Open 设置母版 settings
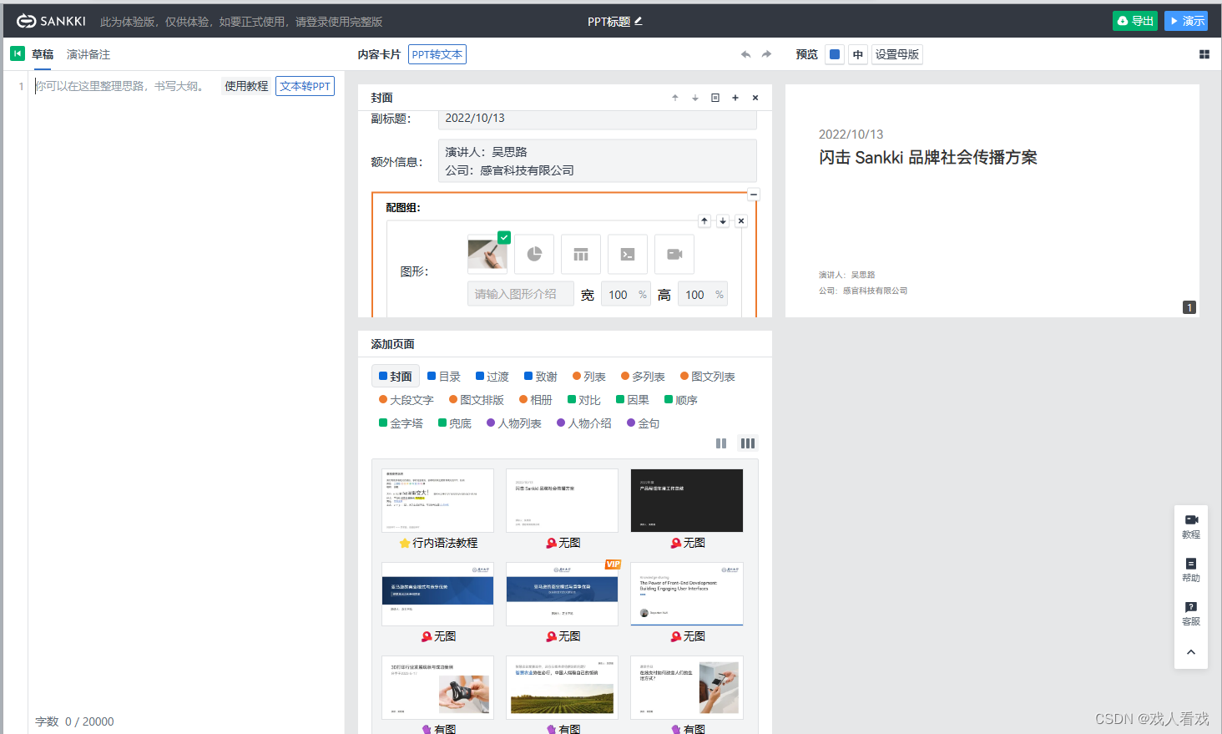 [897, 54]
